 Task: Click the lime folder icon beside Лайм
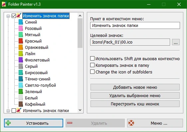pos(21,54)
